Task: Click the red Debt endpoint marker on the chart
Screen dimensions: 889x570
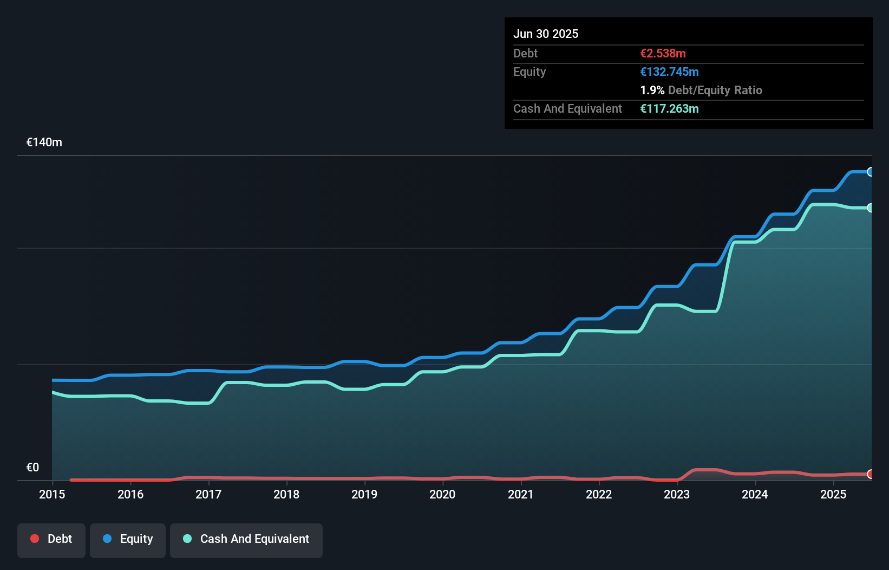Action: (870, 474)
